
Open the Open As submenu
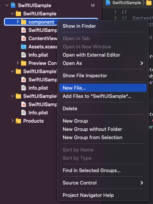103,63
